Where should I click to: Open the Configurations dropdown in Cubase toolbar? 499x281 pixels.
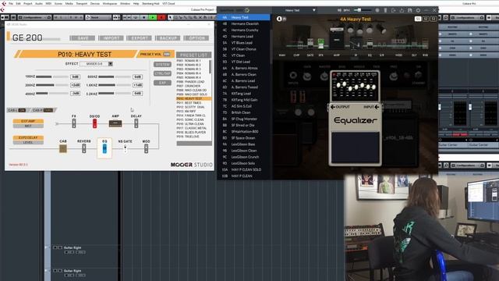coord(34,17)
